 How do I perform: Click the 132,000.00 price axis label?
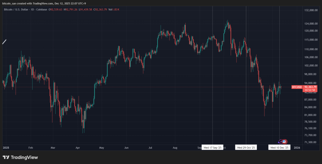(310, 10)
